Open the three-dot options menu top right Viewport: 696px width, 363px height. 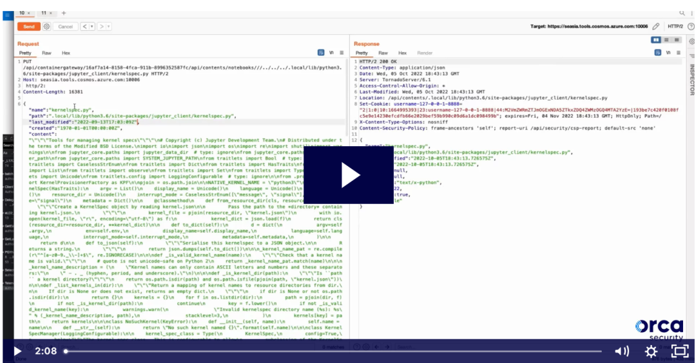click(691, 14)
